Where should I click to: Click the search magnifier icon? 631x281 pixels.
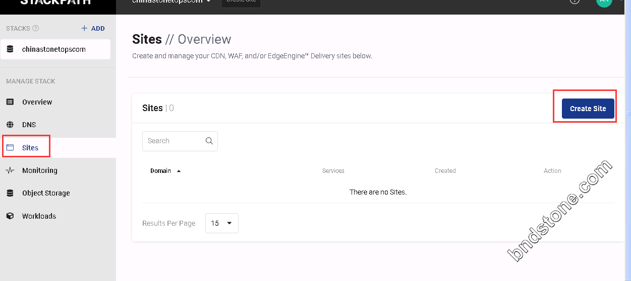click(209, 141)
